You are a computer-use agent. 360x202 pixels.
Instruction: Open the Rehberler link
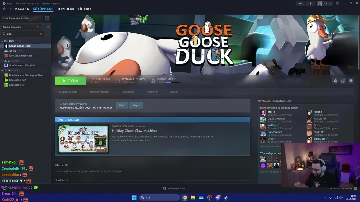click(152, 92)
